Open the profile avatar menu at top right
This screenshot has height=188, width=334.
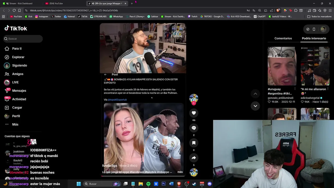(x=323, y=29)
